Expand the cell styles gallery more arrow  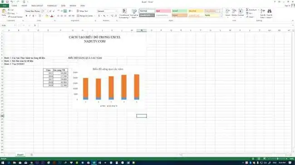[221, 16]
